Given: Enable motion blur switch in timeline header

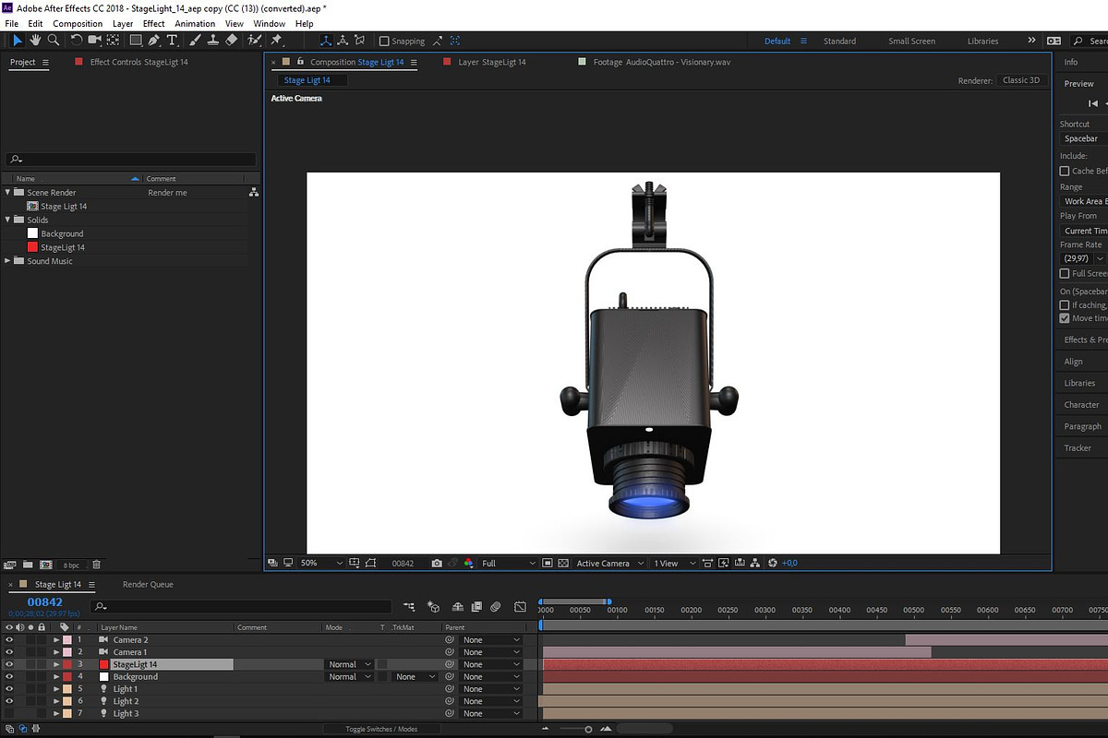Looking at the screenshot, I should pos(495,607).
